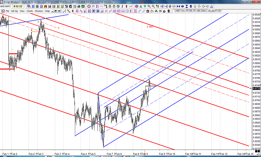
Task: Select the letter A text tool
Action: pos(156,11)
